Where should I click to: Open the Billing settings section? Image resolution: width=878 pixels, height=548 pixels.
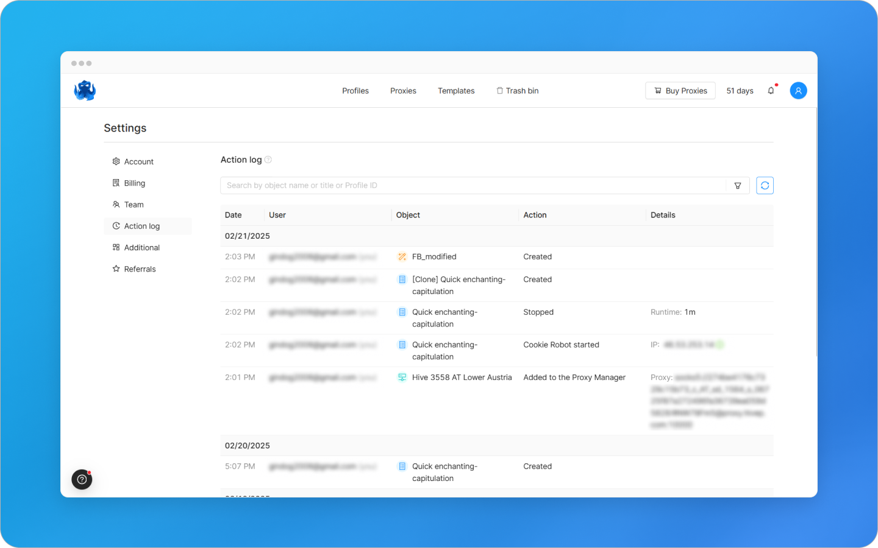[135, 183]
